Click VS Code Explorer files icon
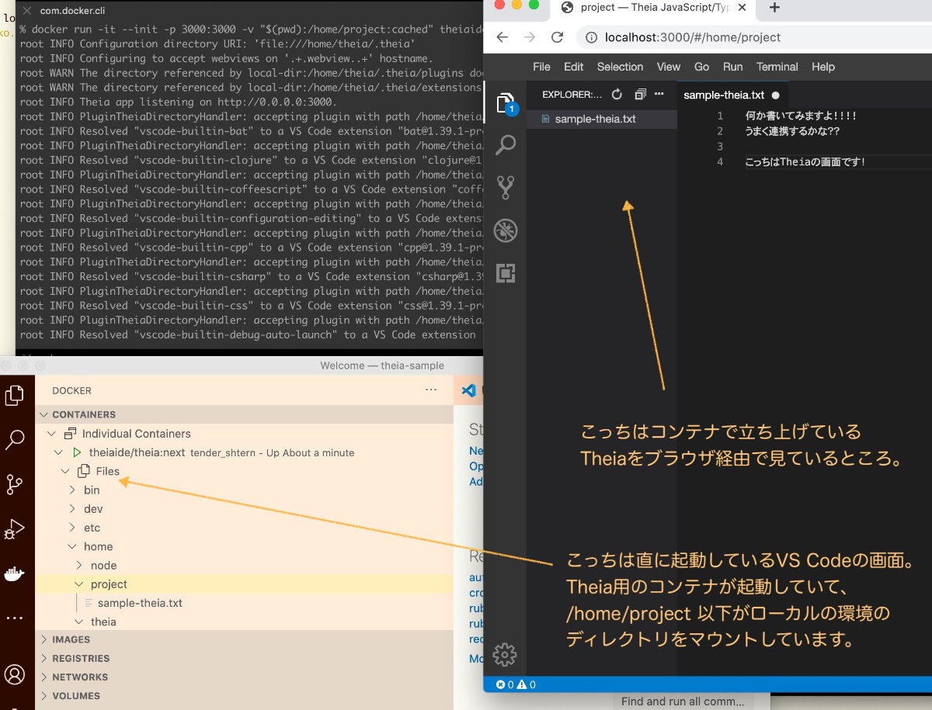The width and height of the screenshot is (932, 710). pyautogui.click(x=15, y=396)
